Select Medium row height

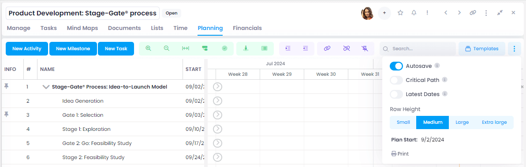tap(433, 122)
